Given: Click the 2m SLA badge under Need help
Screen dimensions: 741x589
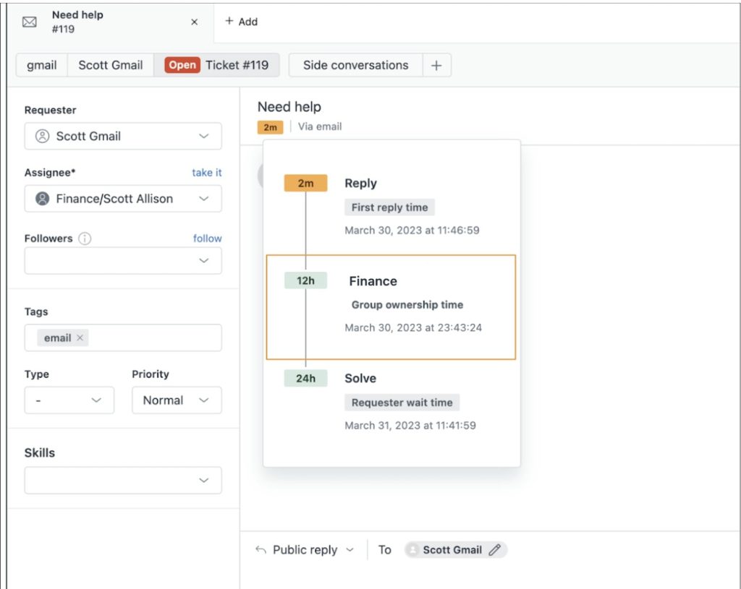Looking at the screenshot, I should (x=271, y=127).
